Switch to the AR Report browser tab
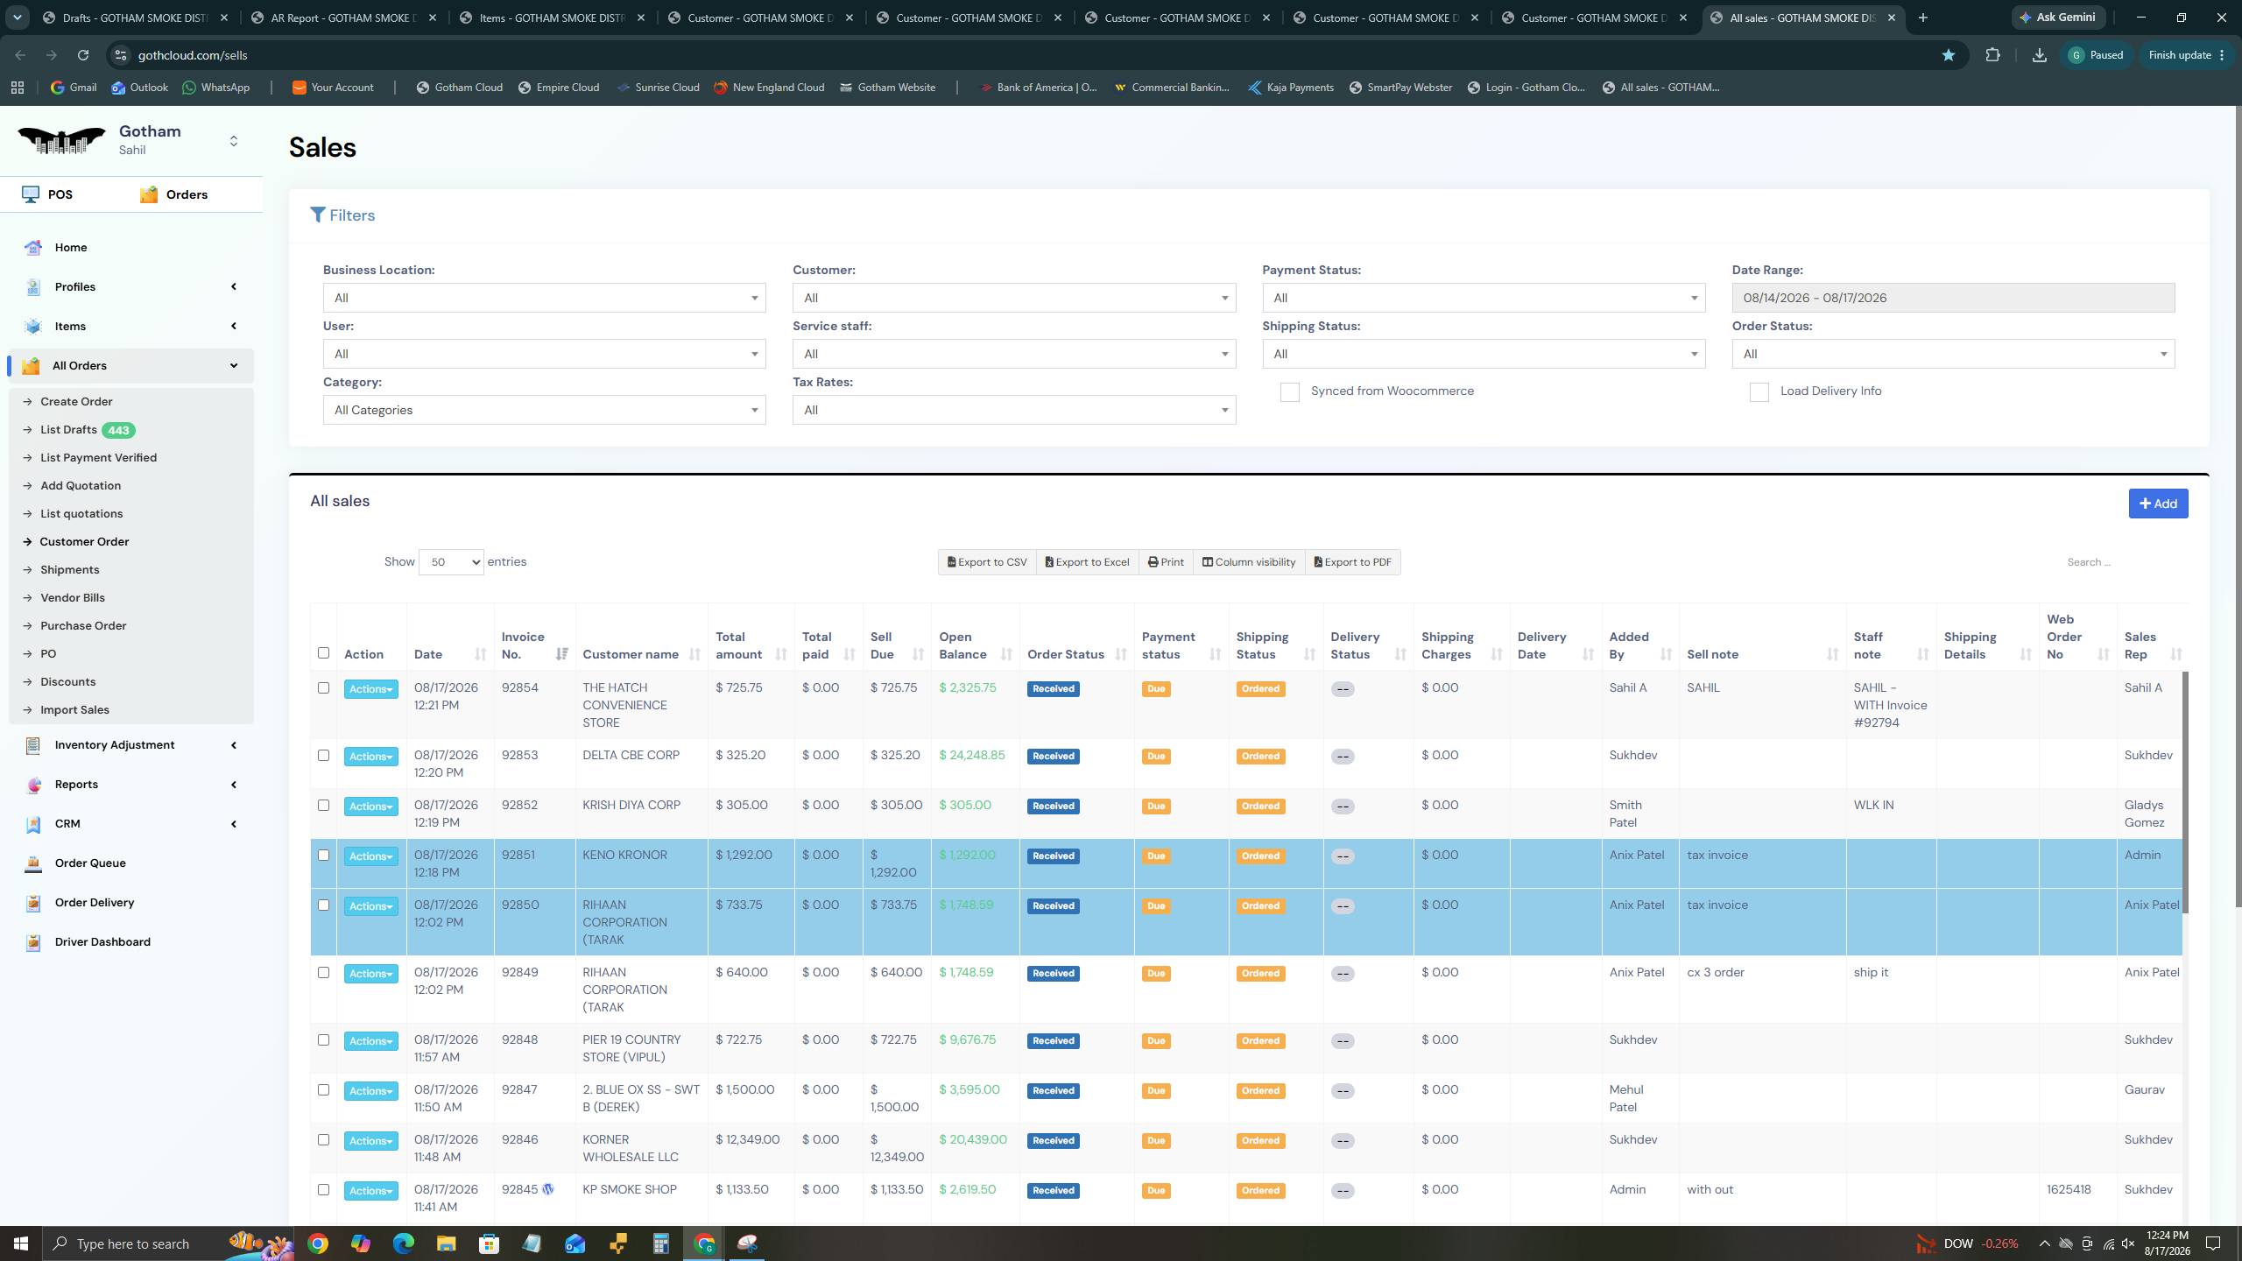Screen dimensions: 2242x1261 344,18
